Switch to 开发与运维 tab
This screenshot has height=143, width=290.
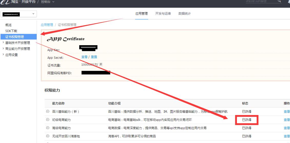click(x=163, y=14)
